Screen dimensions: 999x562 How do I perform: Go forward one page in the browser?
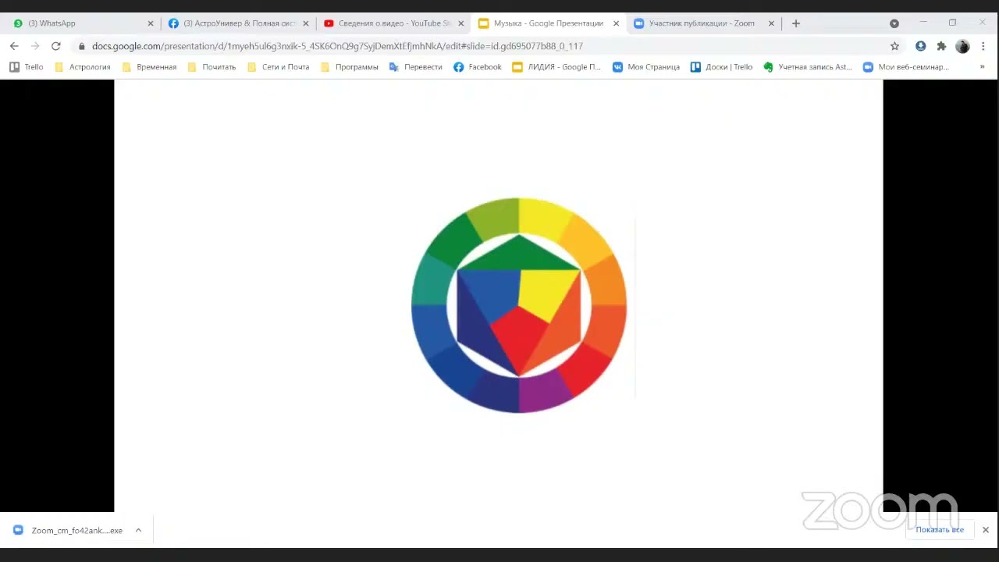pyautogui.click(x=35, y=46)
